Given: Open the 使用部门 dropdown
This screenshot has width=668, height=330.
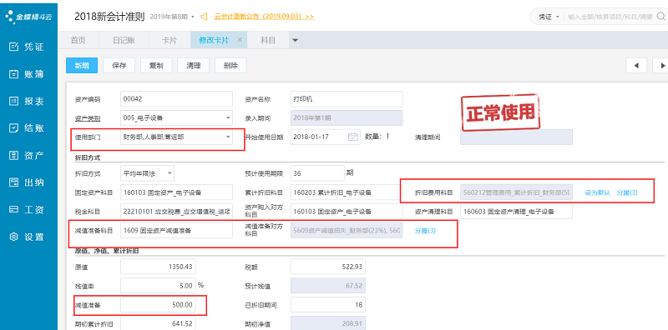Looking at the screenshot, I should [228, 137].
